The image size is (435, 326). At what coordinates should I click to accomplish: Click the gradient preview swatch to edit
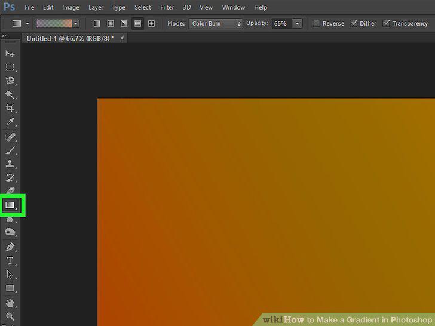click(x=54, y=23)
